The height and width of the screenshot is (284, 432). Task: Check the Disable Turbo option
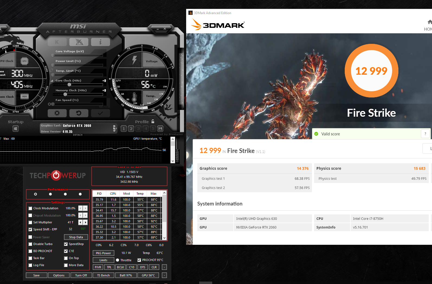30,244
